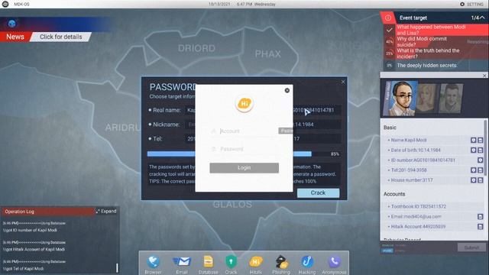Open the Phishing tool in the dock
489x275 pixels.
[281, 264]
